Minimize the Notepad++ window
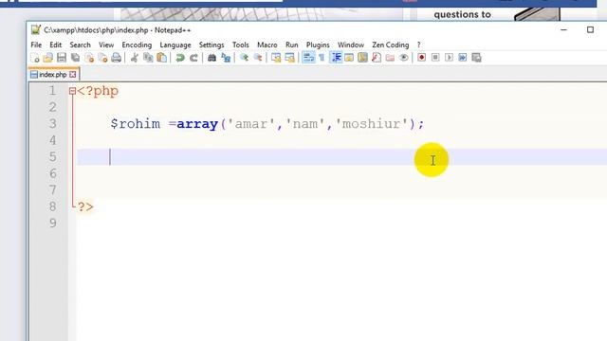The image size is (607, 341). coord(563,29)
